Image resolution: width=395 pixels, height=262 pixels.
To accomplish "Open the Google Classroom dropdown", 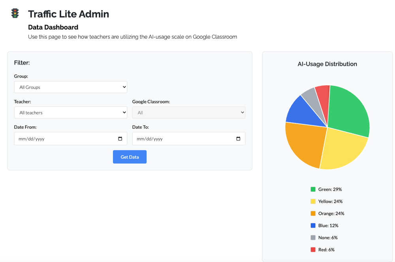I will point(189,112).
